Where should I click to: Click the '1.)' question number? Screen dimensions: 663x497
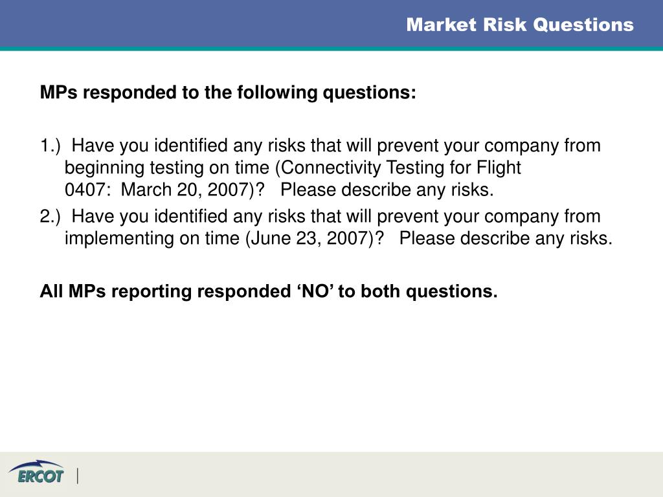click(51, 146)
